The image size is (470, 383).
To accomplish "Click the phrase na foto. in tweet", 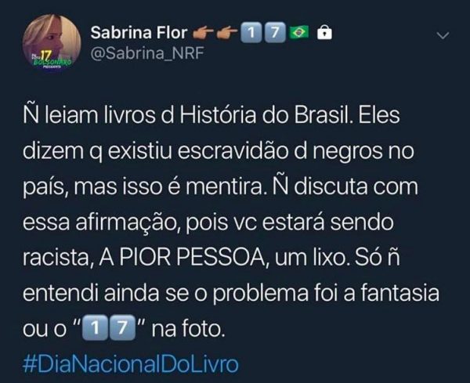I will pos(188,329).
